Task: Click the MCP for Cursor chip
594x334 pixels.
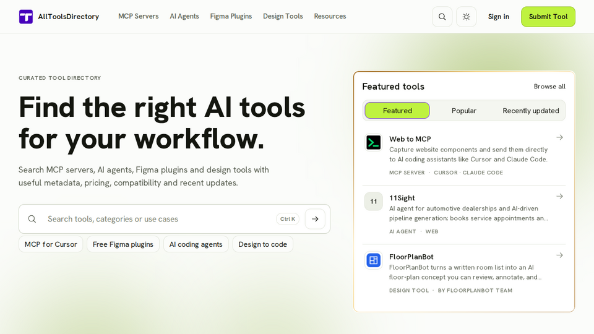Action: [51, 244]
